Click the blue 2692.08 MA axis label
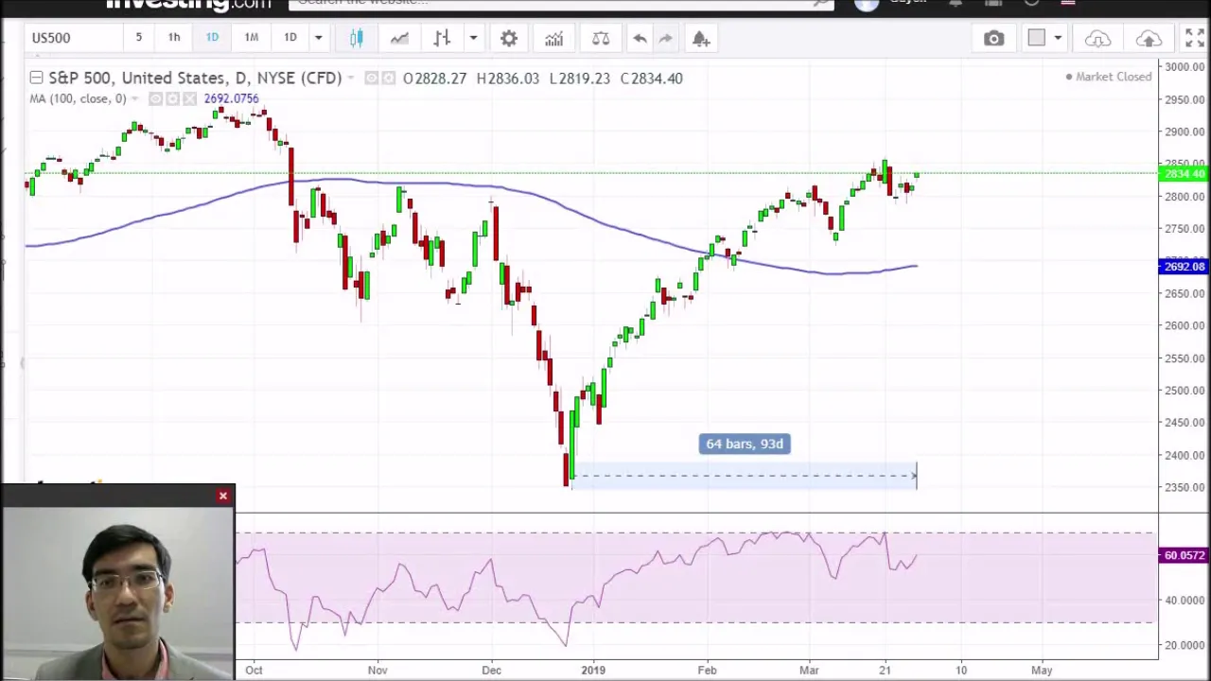1211x681 pixels. 1184,267
